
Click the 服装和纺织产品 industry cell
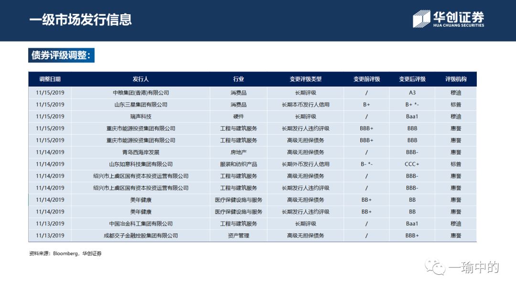click(238, 164)
